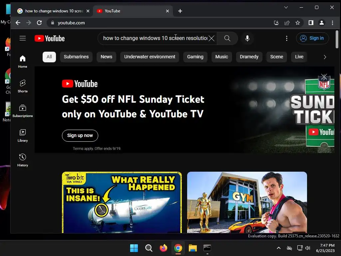Open the Windows Start menu

click(x=134, y=248)
